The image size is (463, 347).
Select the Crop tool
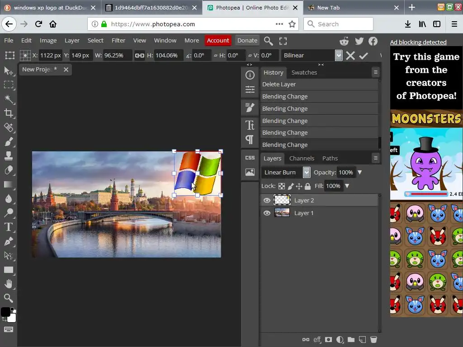pyautogui.click(x=9, y=113)
